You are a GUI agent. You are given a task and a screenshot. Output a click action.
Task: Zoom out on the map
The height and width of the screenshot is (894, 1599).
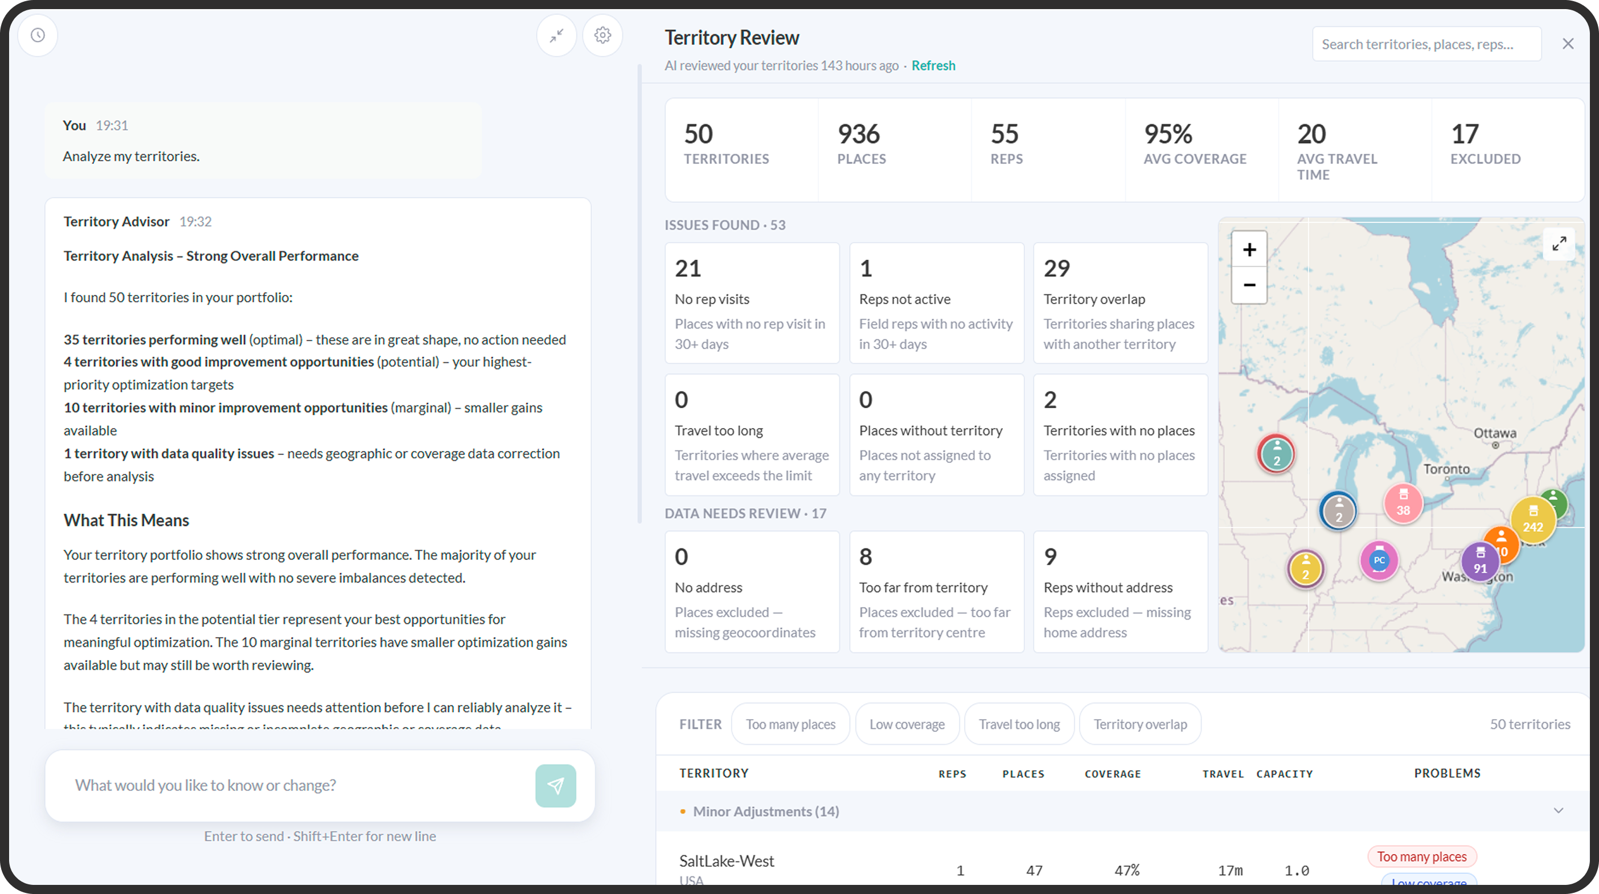[x=1249, y=285]
